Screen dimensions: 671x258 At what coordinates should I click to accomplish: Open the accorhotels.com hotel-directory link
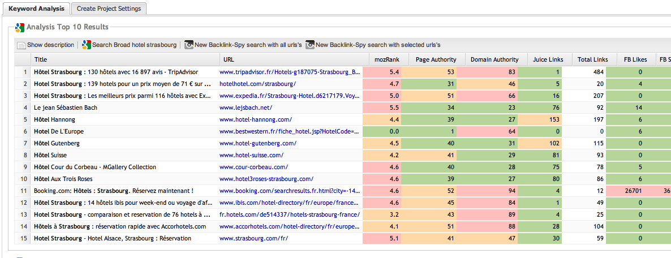tap(290, 226)
